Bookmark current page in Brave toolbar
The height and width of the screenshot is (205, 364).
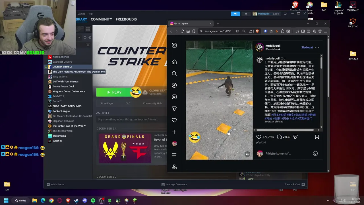(x=194, y=31)
